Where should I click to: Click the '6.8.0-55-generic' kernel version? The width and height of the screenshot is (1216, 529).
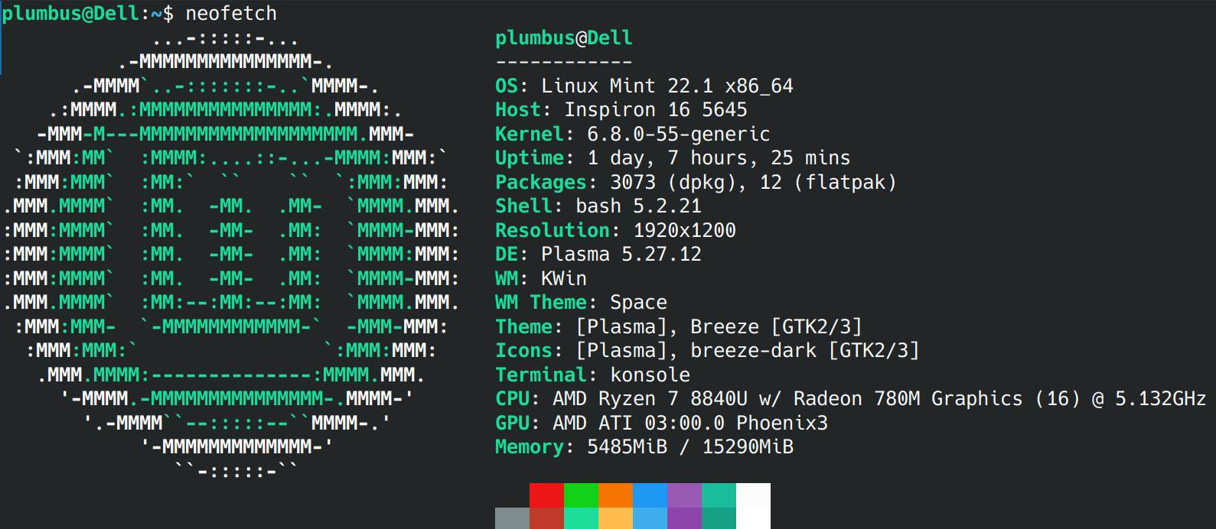coord(679,134)
